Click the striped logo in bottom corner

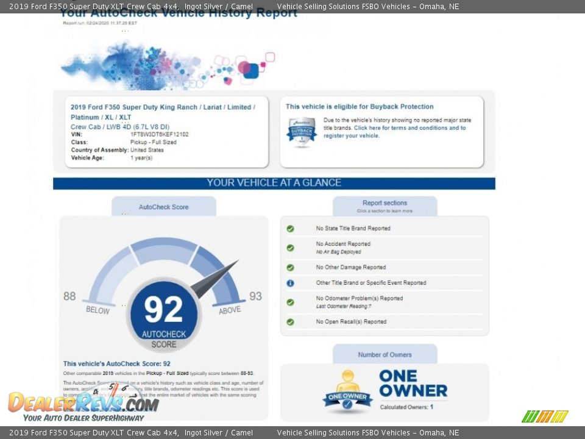coord(545,416)
